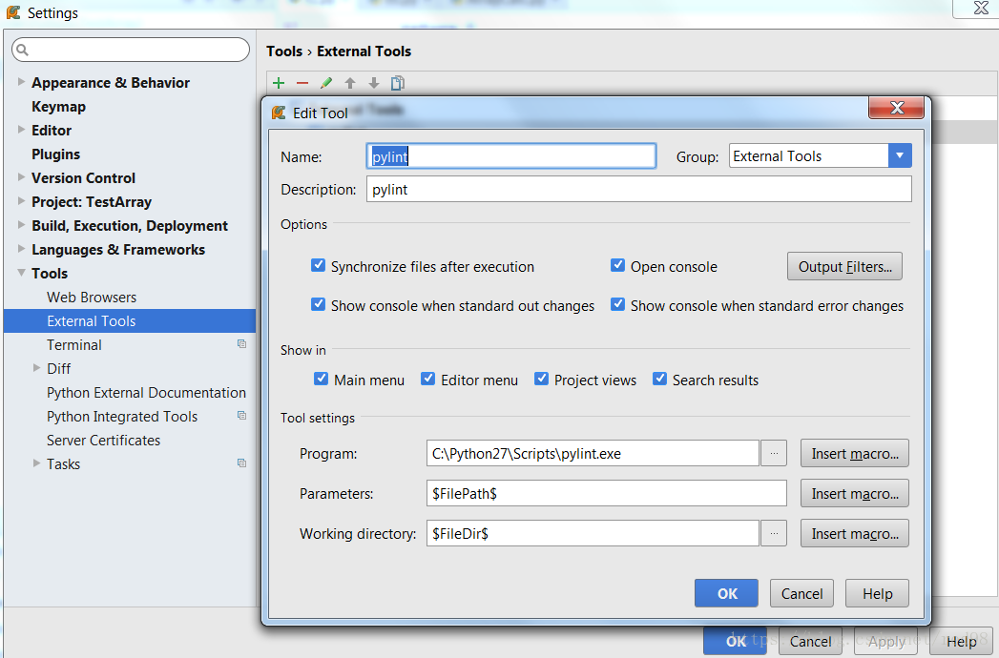Click Insert macro for Working directory

854,534
